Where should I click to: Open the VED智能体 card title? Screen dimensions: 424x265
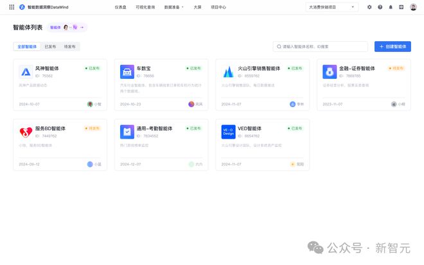coord(250,128)
